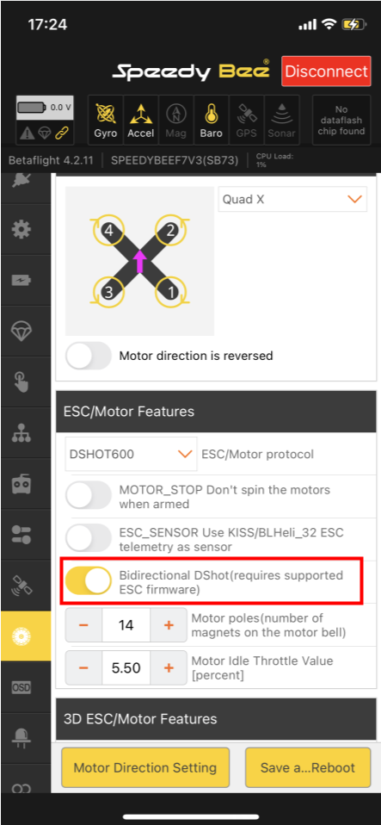Click the Motor Idle Throttle value field
This screenshot has width=381, height=825.
coord(126,667)
